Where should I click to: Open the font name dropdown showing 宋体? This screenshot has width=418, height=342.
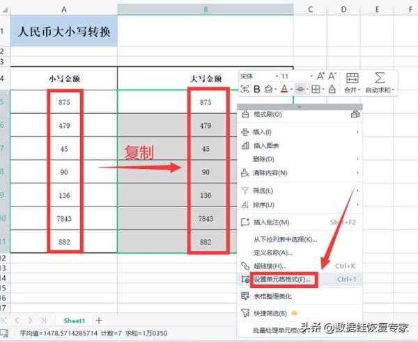(x=259, y=76)
